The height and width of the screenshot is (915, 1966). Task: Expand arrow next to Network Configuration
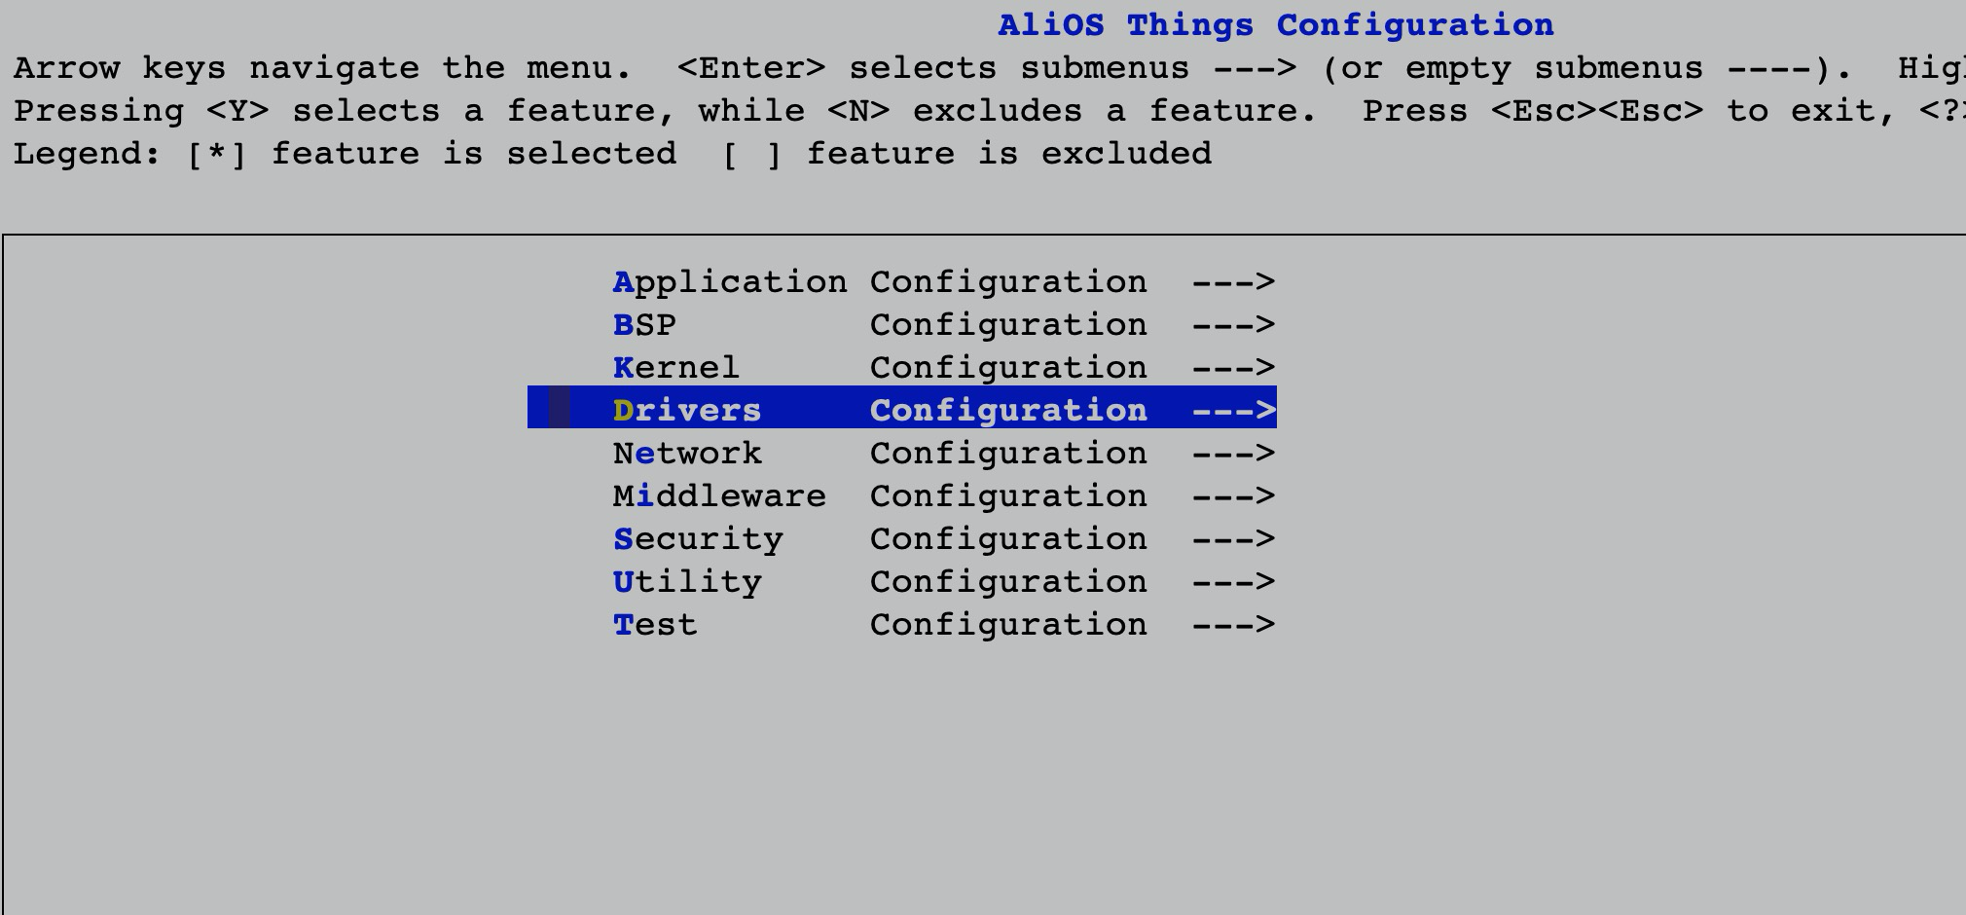(x=1233, y=454)
